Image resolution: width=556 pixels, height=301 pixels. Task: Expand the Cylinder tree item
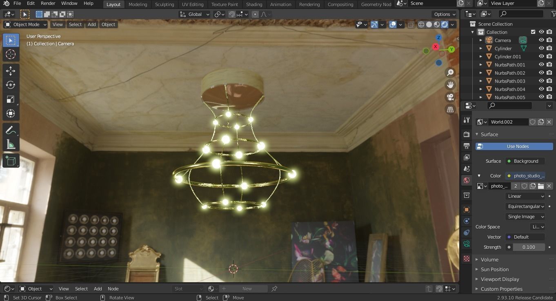tap(481, 48)
